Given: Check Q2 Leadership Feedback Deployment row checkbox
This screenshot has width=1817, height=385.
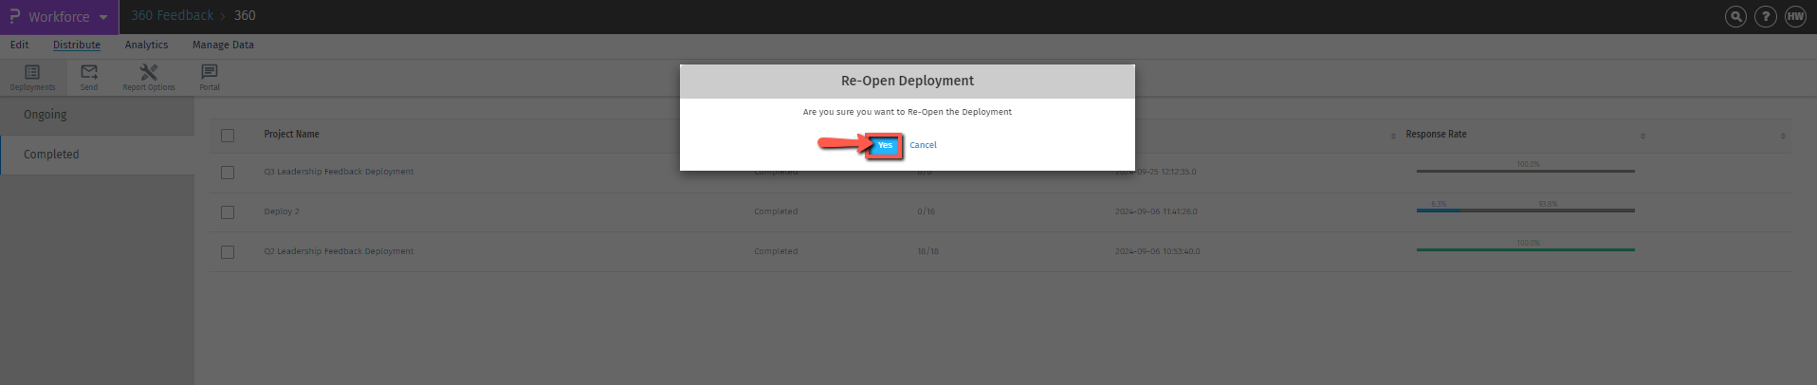Looking at the screenshot, I should click(x=228, y=252).
